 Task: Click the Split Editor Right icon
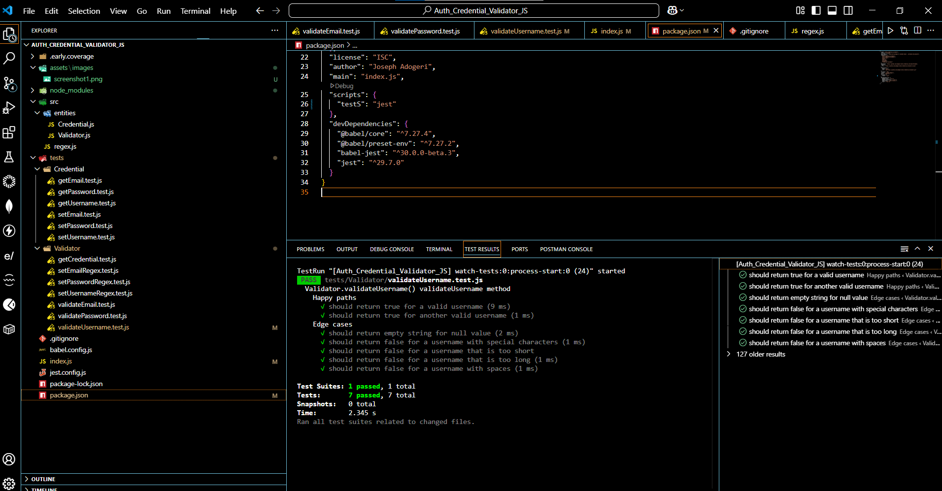pyautogui.click(x=917, y=31)
